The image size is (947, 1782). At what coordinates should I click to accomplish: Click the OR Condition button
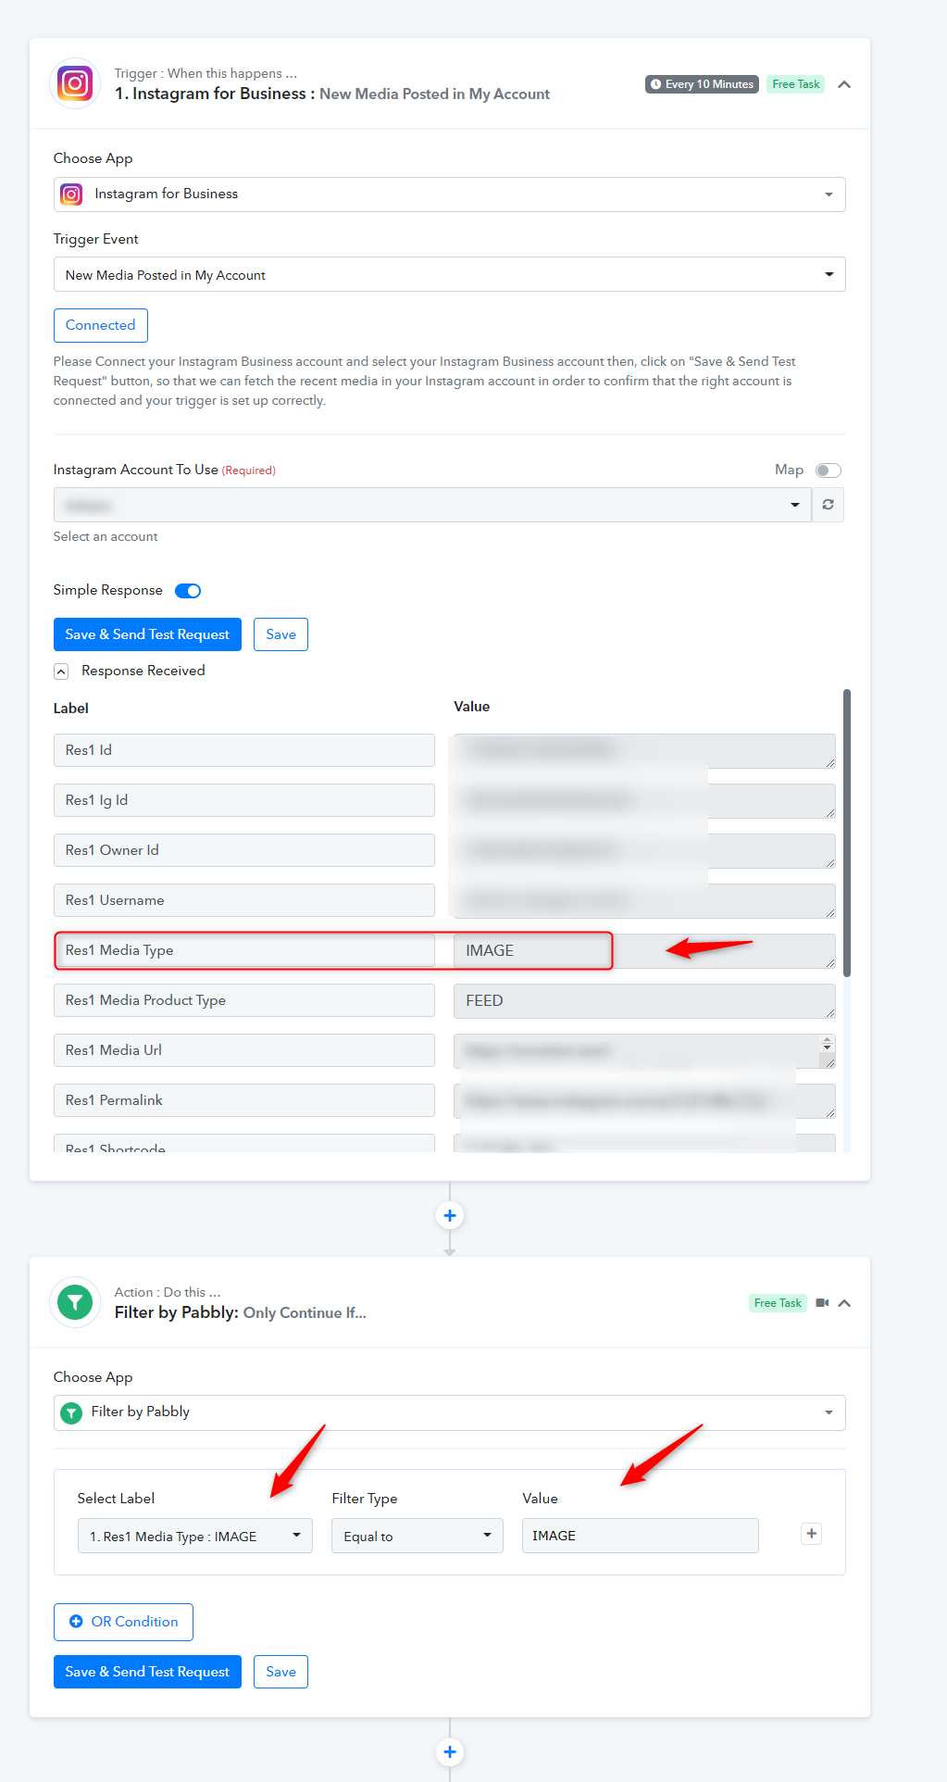click(x=123, y=1622)
